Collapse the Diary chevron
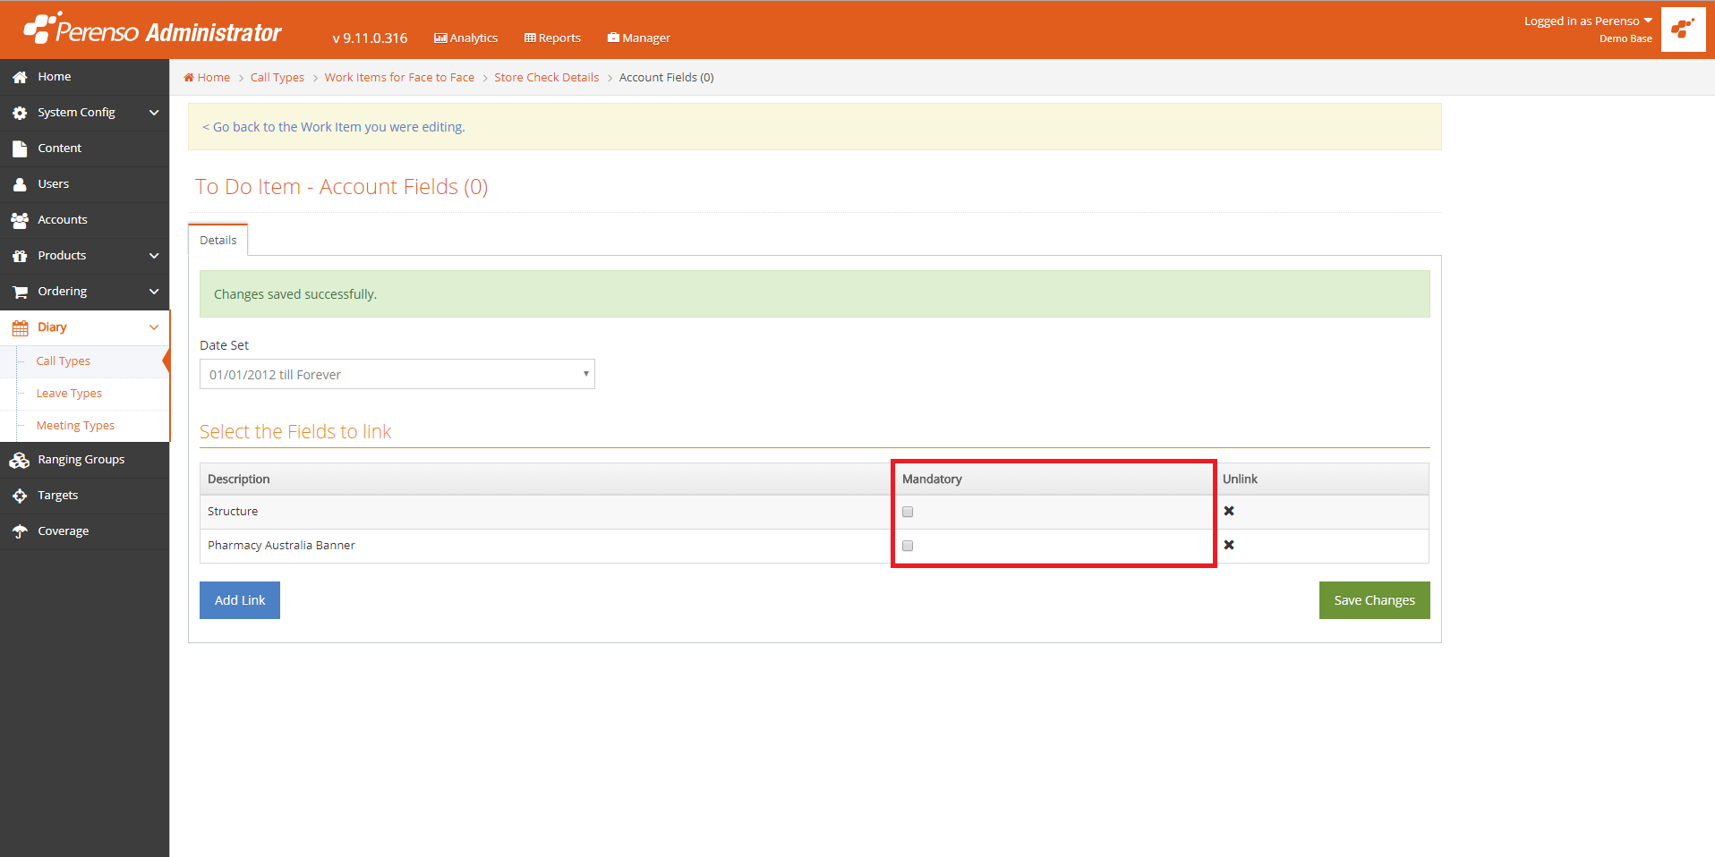Image resolution: width=1715 pixels, height=857 pixels. 154,327
